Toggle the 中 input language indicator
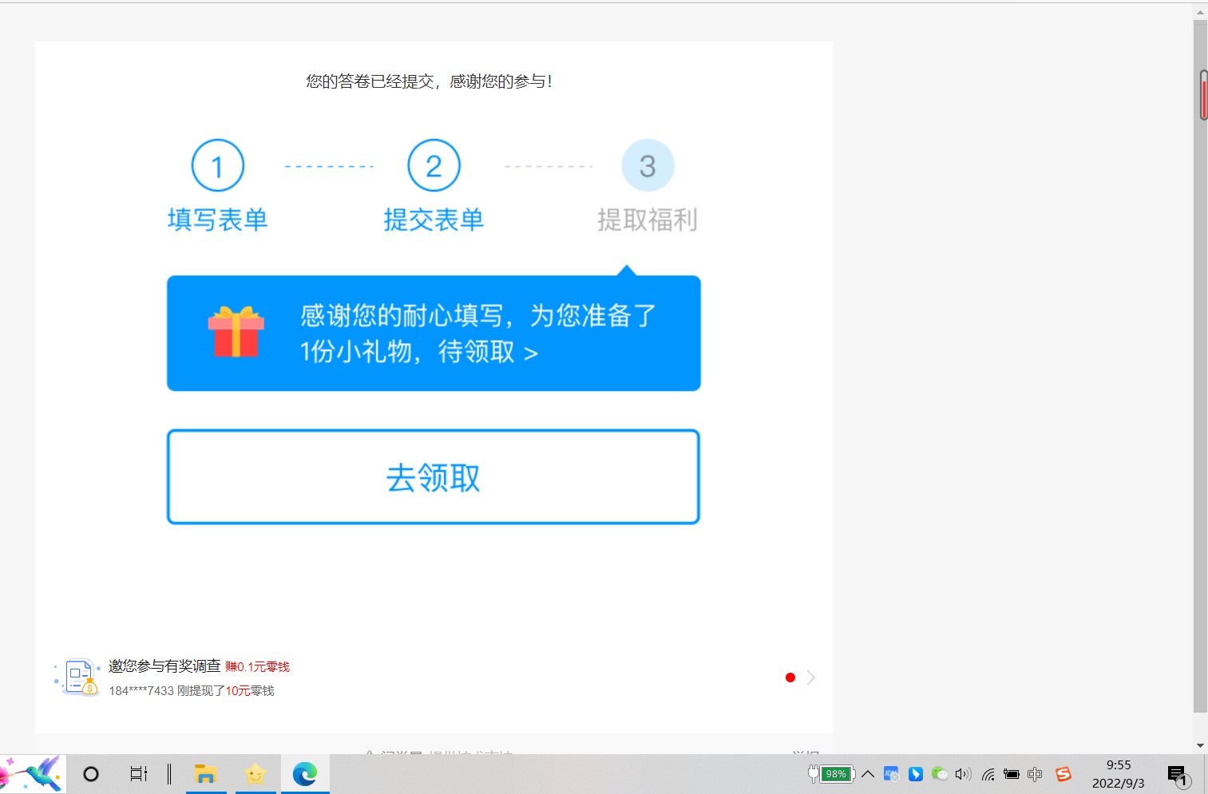Screen dimensions: 1208x794 click(1035, 774)
